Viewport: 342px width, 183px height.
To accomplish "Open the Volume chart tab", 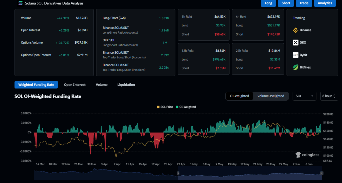I will click(x=102, y=85).
